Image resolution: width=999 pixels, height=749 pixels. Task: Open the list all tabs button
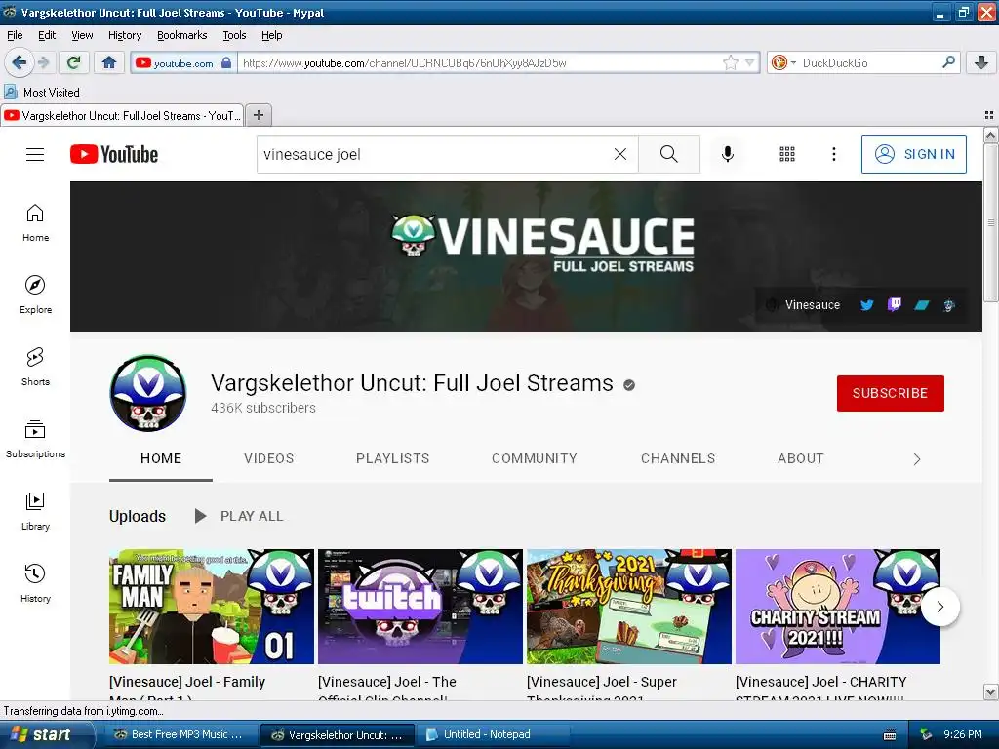point(988,115)
